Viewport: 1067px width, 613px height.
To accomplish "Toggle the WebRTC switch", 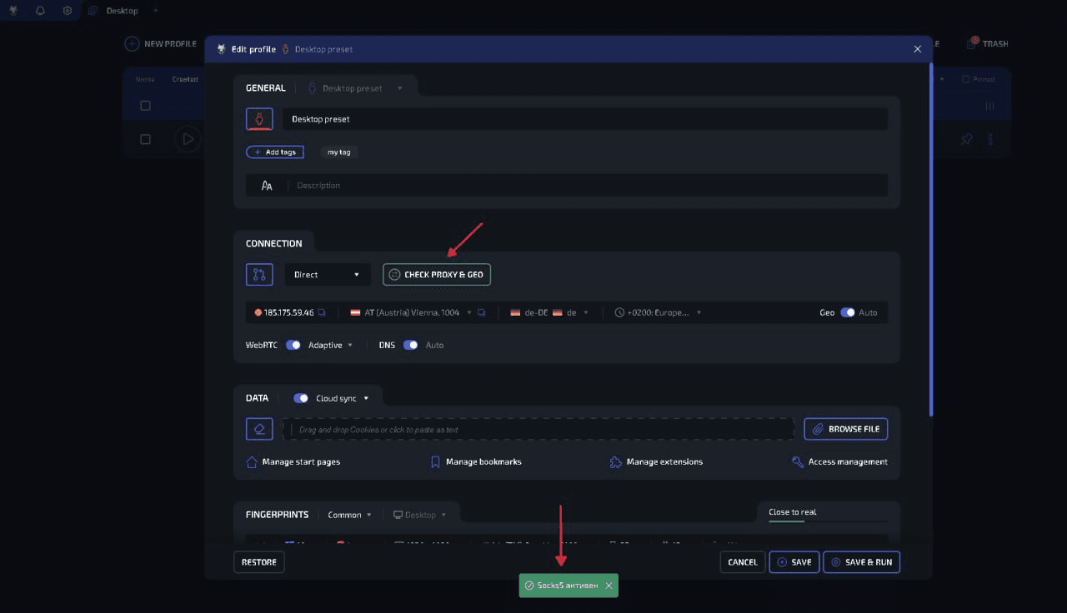I will tap(293, 345).
